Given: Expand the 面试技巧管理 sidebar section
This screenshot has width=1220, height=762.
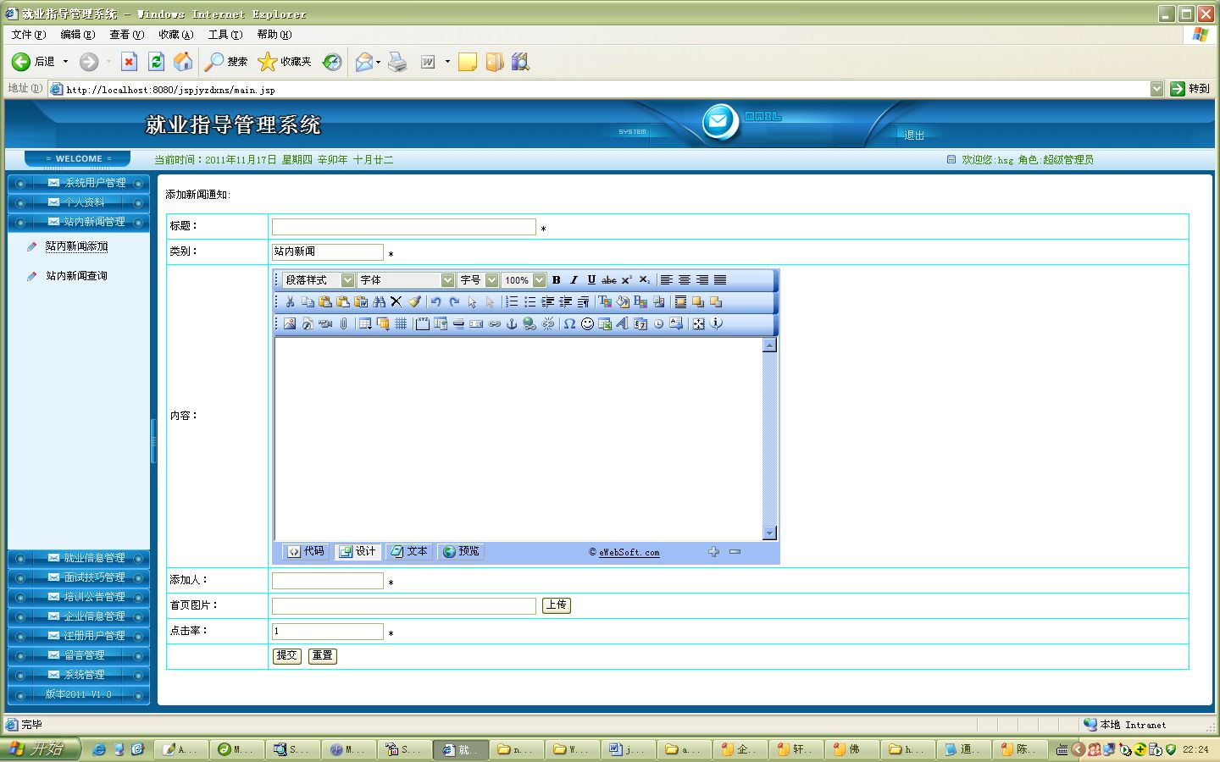Looking at the screenshot, I should tap(79, 577).
